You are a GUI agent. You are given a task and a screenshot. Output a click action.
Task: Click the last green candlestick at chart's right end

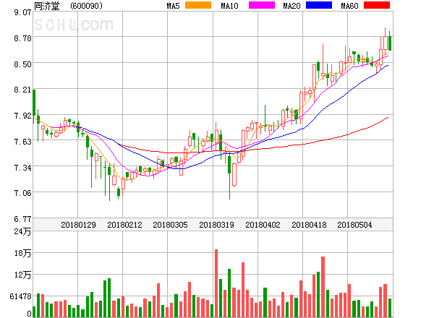point(390,43)
